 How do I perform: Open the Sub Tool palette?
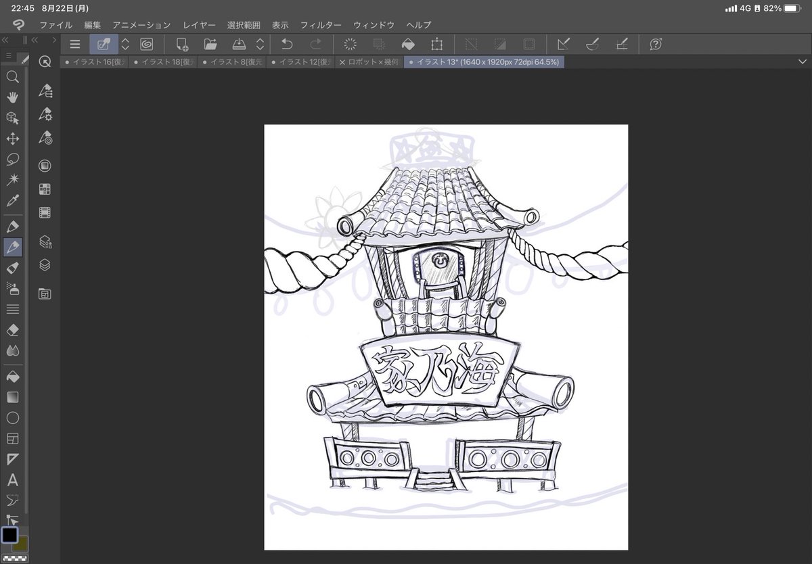pos(45,91)
